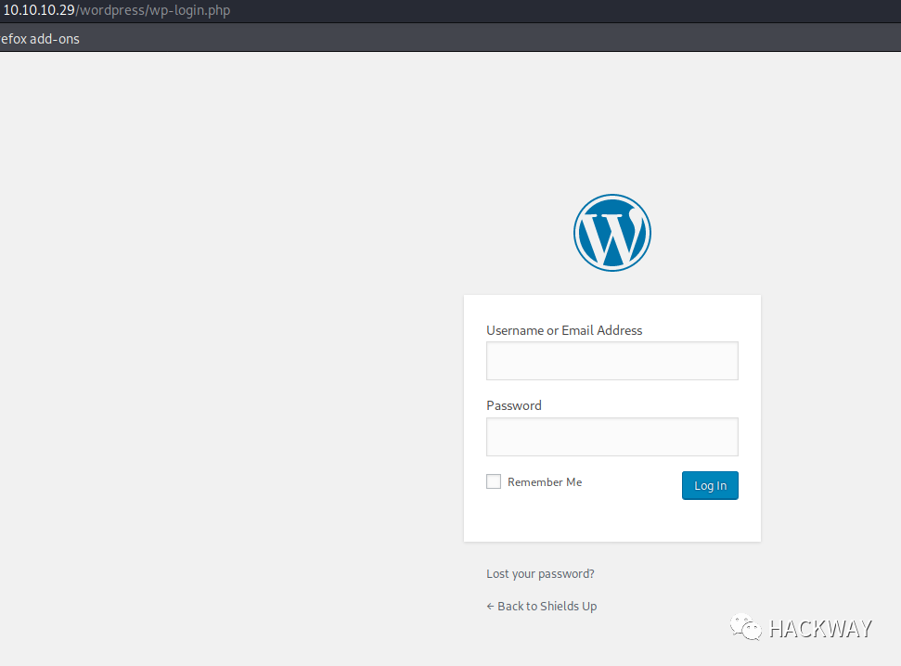
Task: Click the Remember Me label text
Action: 545,482
